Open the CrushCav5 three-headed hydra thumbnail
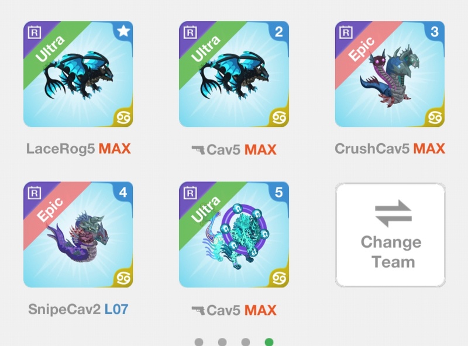Image resolution: width=468 pixels, height=346 pixels. (x=390, y=74)
